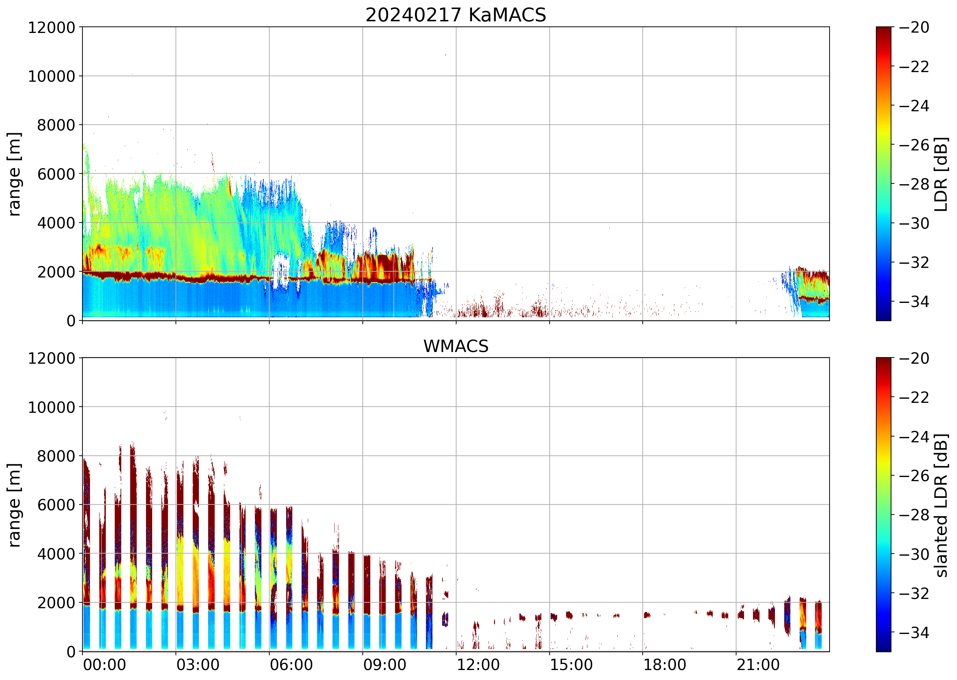Click the 8000 range tick on WMACS plot
957x680 pixels.
pyautogui.click(x=56, y=456)
